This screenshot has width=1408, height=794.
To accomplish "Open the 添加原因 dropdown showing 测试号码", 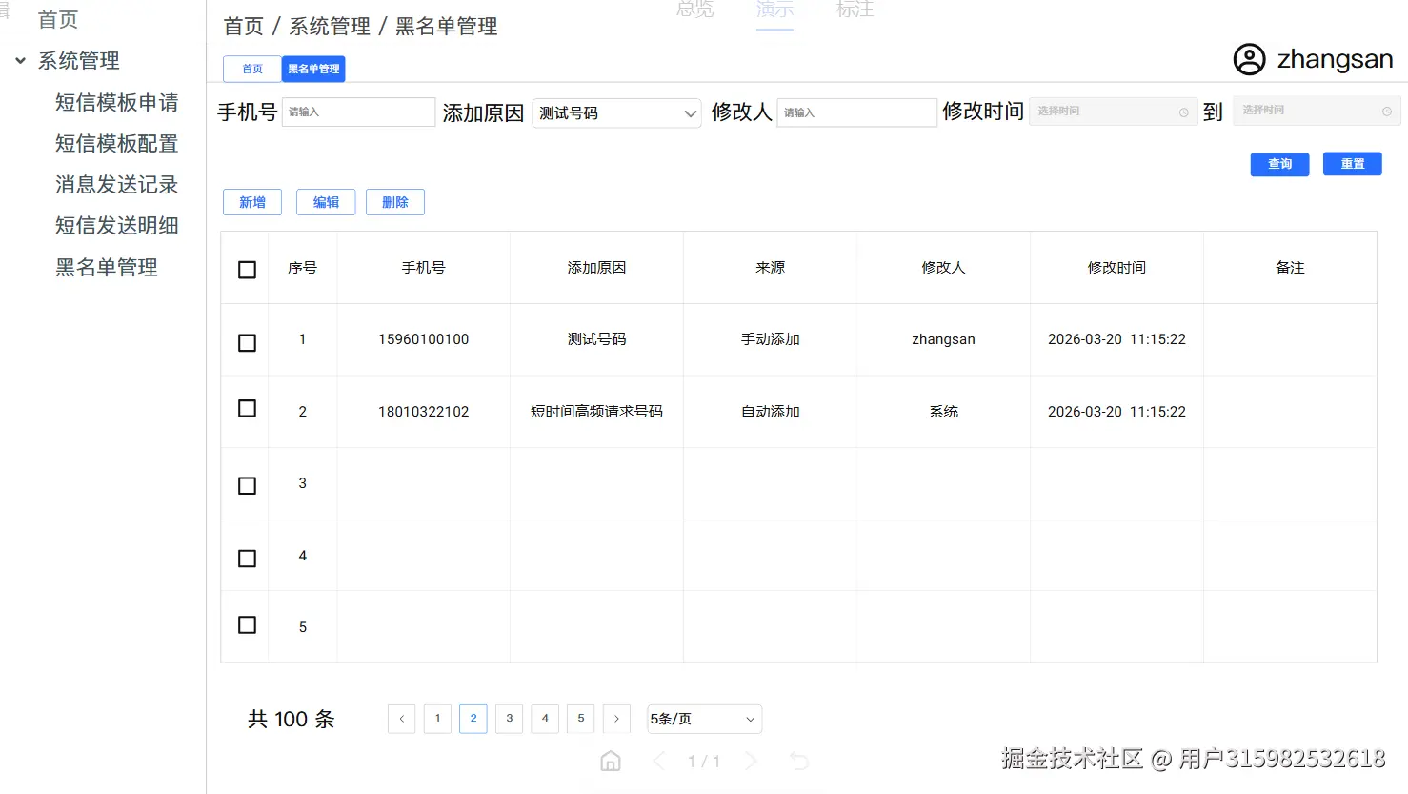I will tap(615, 112).
